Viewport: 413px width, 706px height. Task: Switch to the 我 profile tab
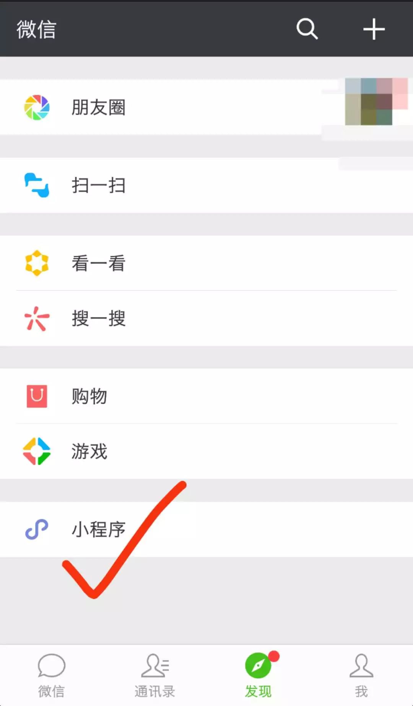point(361,675)
